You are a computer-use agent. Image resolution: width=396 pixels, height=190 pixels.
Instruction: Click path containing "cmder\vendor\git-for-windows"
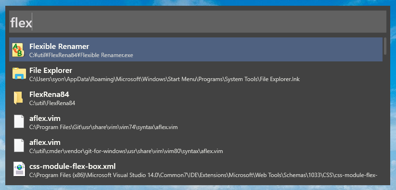[126, 151]
